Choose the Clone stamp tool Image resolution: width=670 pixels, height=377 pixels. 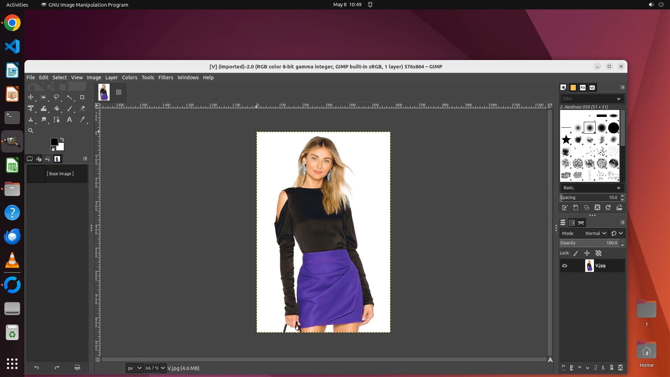click(x=31, y=120)
